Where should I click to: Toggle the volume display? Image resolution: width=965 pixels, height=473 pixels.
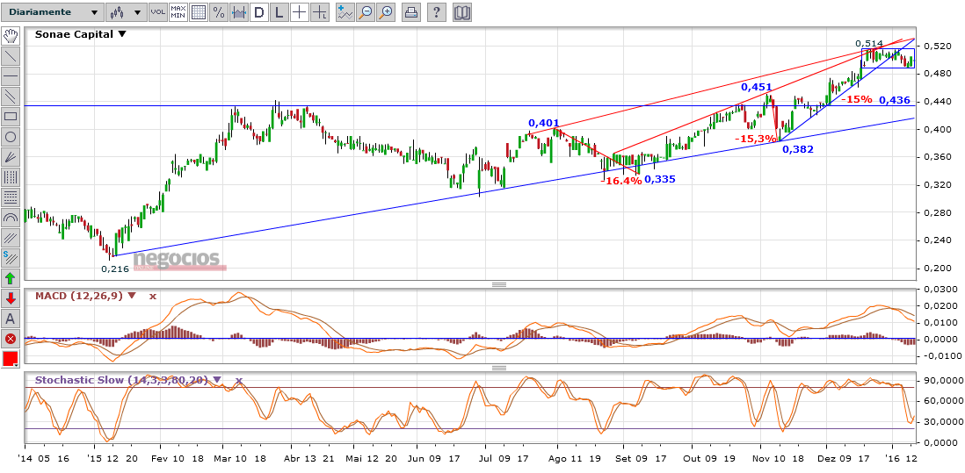point(157,12)
